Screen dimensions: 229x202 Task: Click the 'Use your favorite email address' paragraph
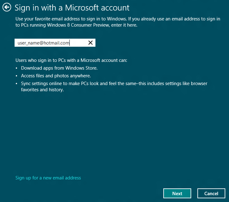coord(118,22)
